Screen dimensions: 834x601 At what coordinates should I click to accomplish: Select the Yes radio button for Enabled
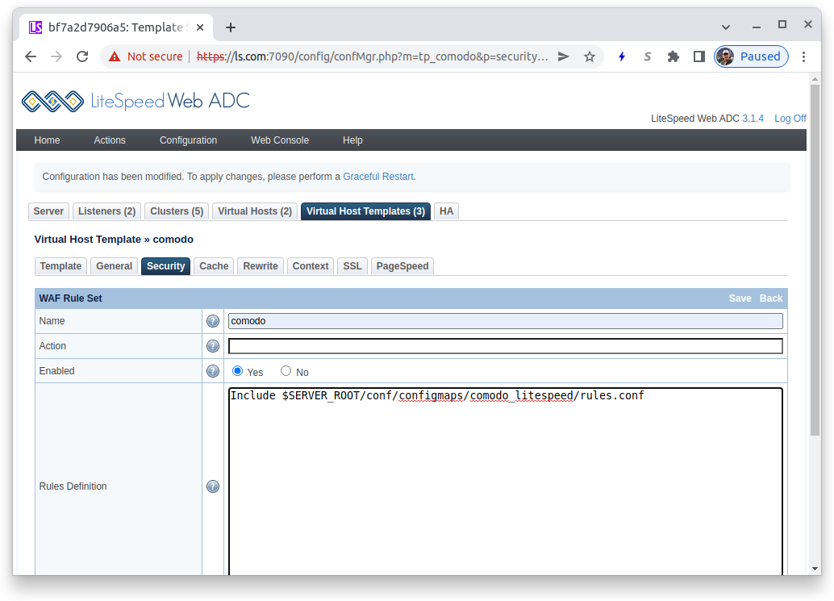pos(238,371)
